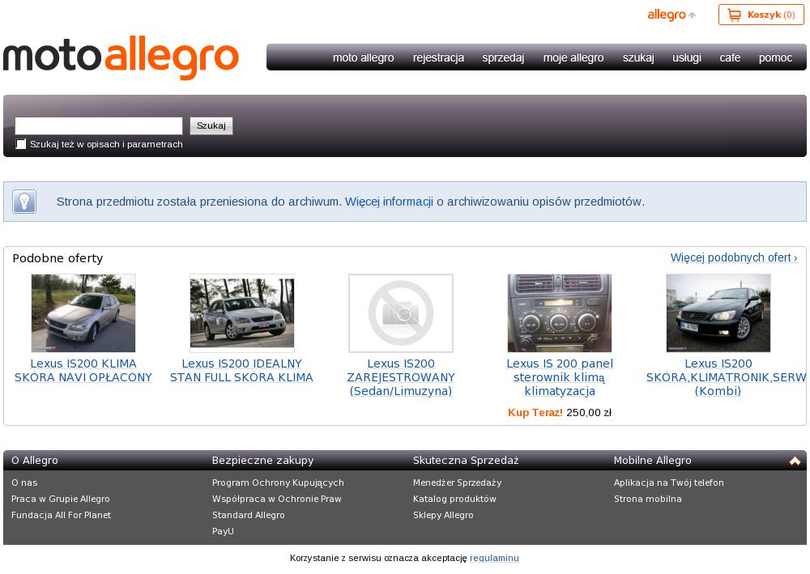Open the 'szukaj' menu item

638,57
